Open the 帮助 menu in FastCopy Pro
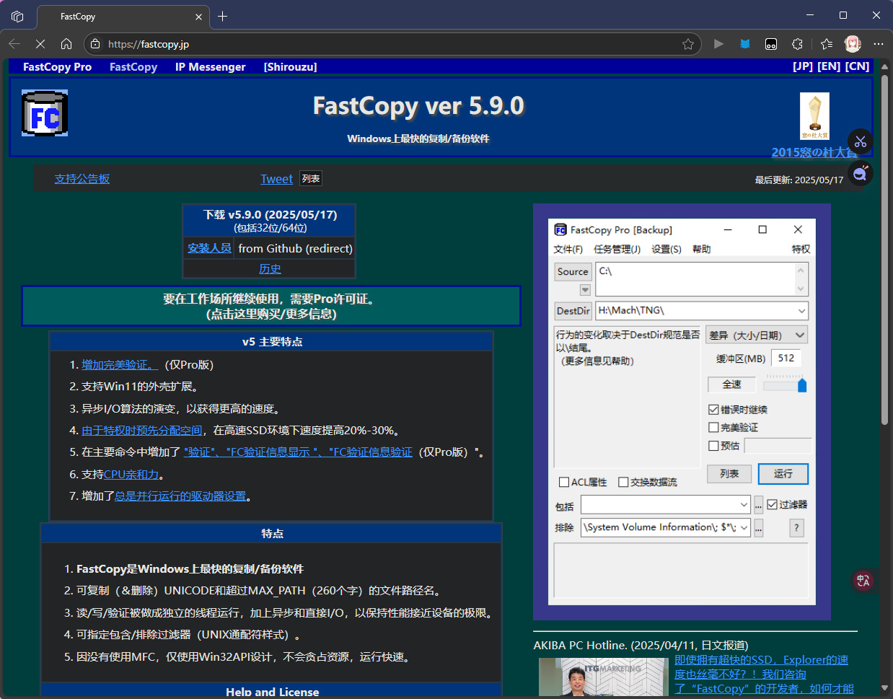The width and height of the screenshot is (893, 699). click(701, 249)
